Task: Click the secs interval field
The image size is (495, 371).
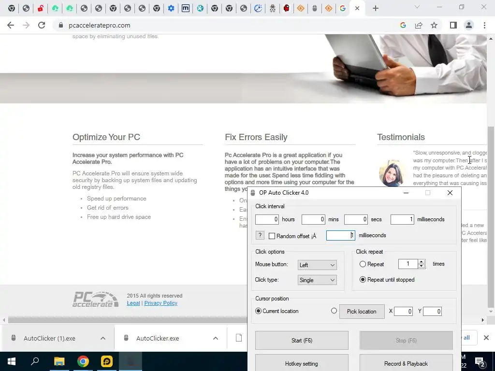Action: click(x=356, y=219)
